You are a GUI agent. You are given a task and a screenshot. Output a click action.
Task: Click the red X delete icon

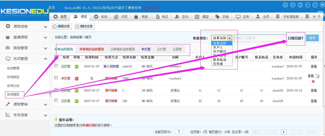click(313, 81)
